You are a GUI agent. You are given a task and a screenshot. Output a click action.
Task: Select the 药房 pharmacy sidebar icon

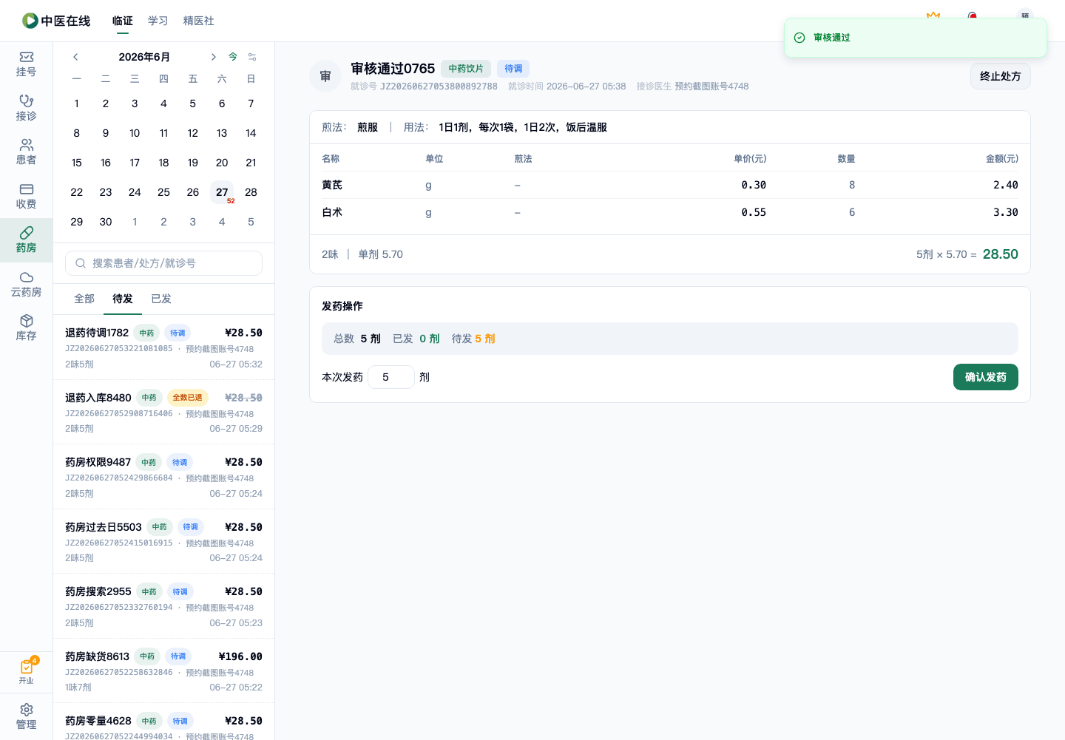(x=26, y=240)
